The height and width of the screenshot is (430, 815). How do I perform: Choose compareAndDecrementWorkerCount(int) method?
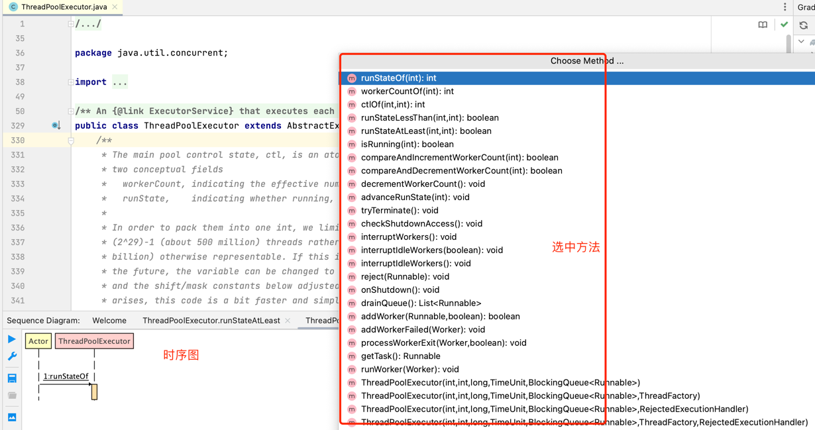tap(577, 171)
